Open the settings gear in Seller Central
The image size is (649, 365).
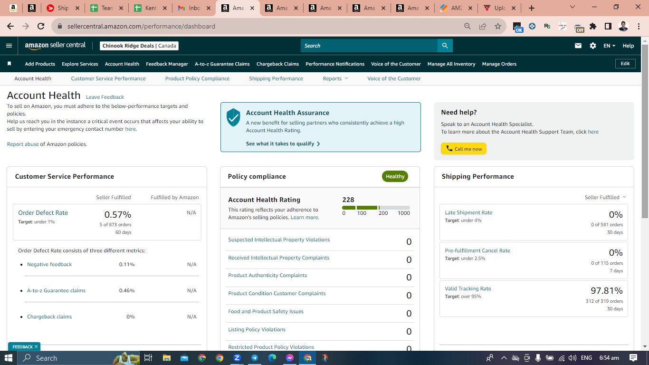click(593, 46)
